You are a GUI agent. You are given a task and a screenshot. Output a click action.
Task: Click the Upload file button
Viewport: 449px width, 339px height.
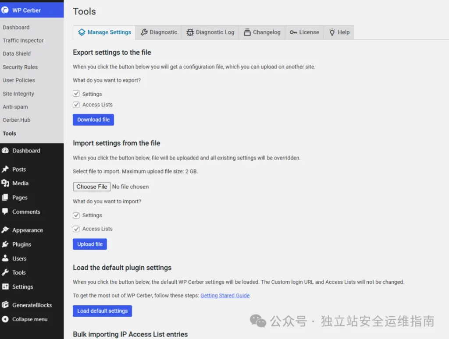point(90,244)
